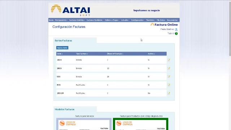Click 'Factura para Productos' label
This screenshot has height=130, width=231.
141,116
